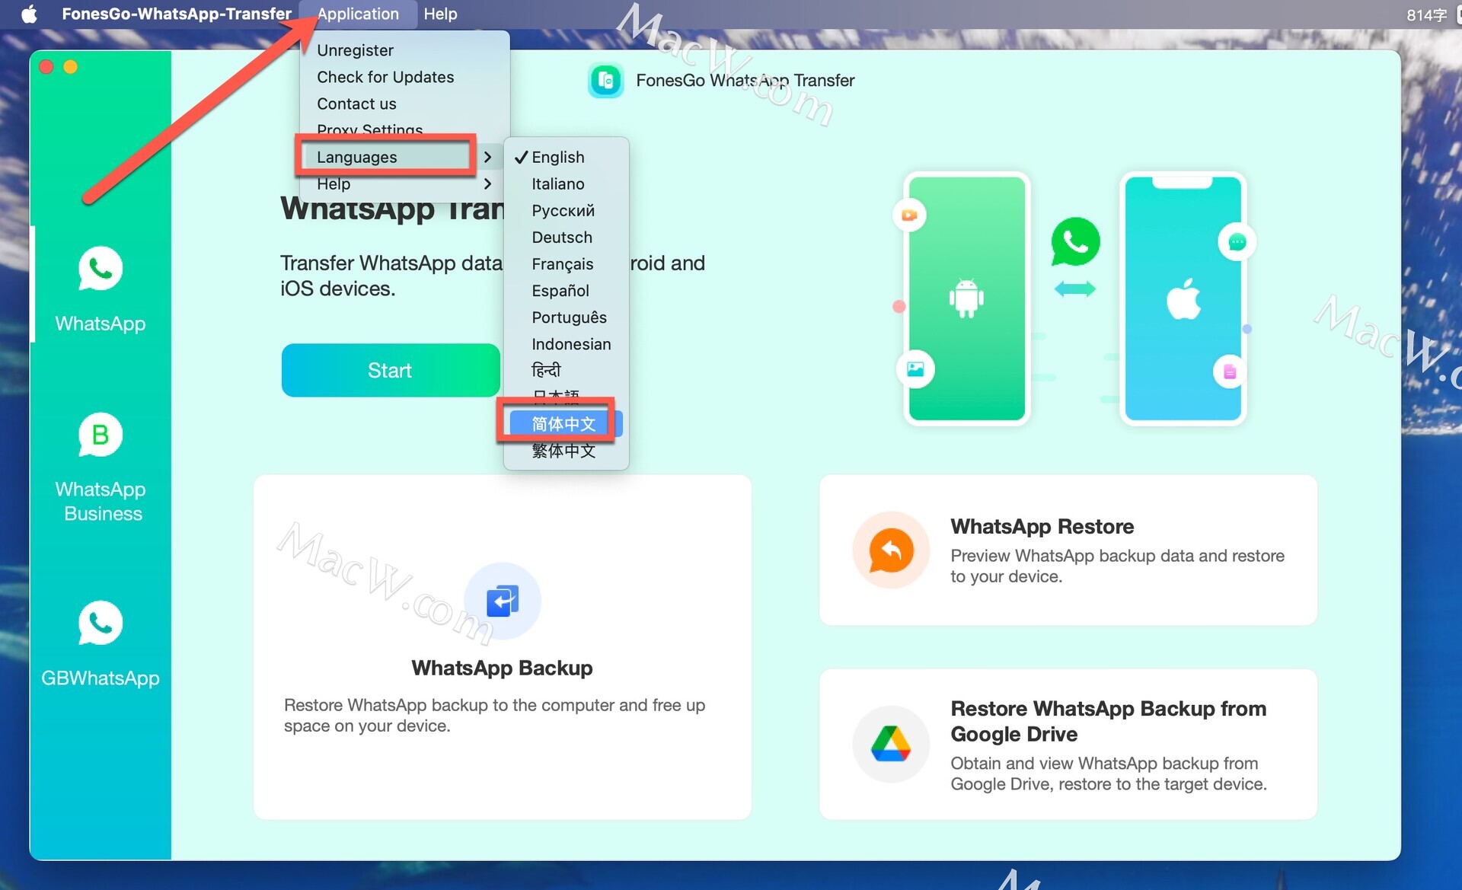Click the green WhatsApp logo between phones

1075,241
